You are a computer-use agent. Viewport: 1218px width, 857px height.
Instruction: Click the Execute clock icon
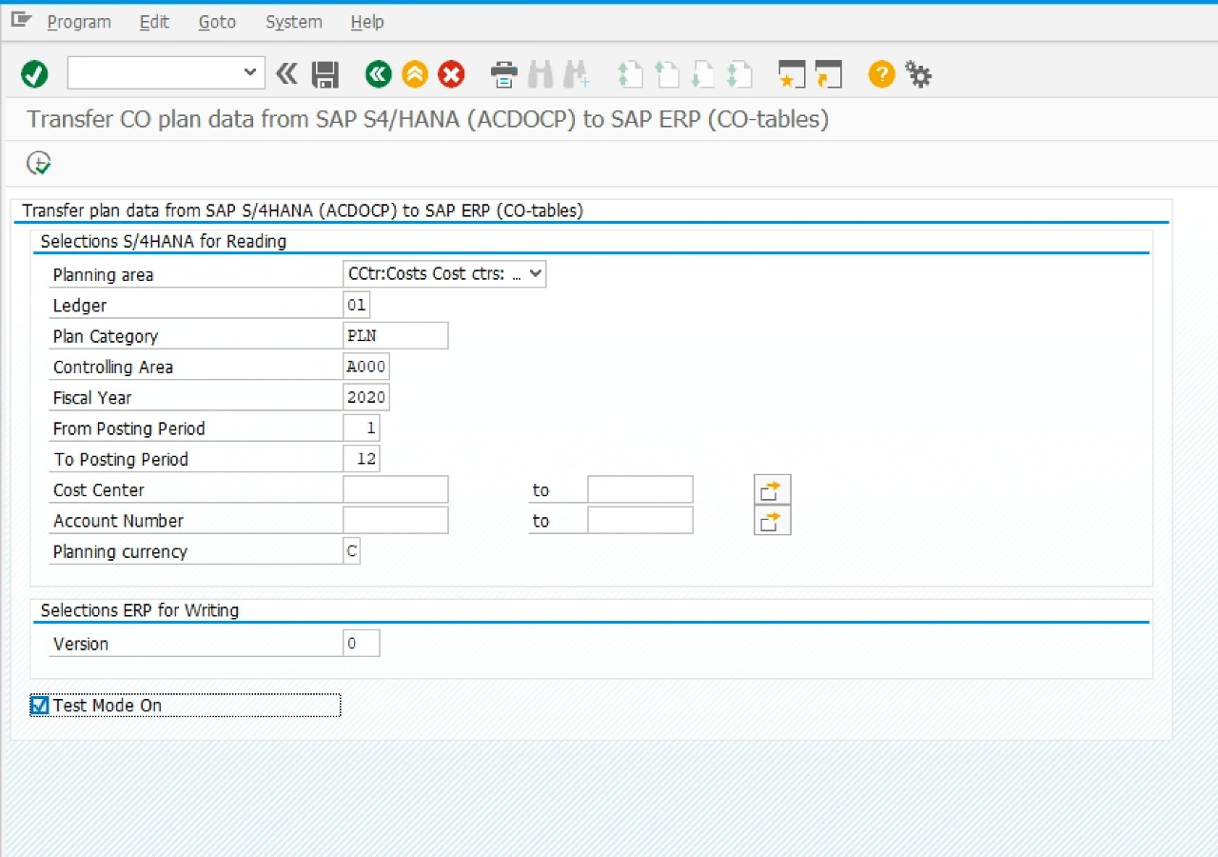(39, 163)
